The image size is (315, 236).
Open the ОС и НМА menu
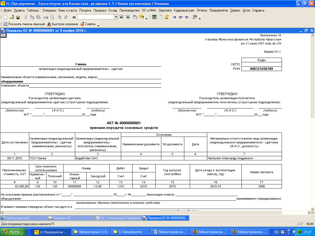point(149,10)
